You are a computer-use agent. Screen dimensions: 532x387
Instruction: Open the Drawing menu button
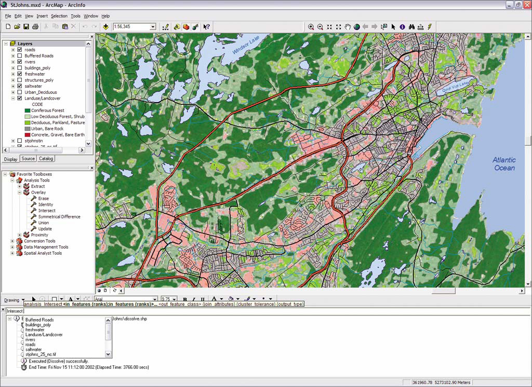14,300
